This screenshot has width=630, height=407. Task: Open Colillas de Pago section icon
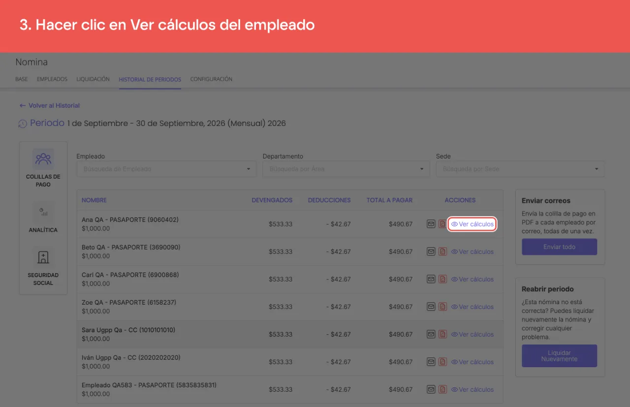point(43,159)
